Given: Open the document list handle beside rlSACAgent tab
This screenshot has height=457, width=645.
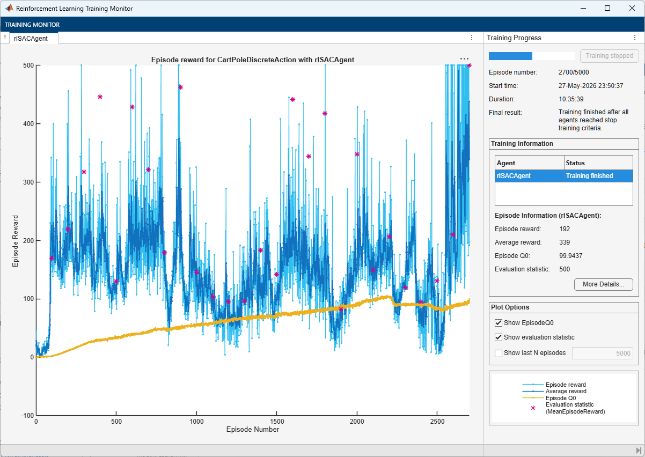Looking at the screenshot, I should [4, 38].
